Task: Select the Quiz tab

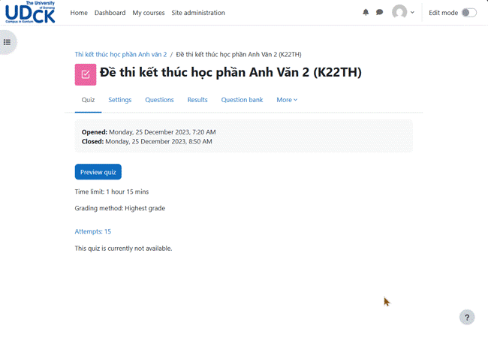Action: pyautogui.click(x=88, y=100)
